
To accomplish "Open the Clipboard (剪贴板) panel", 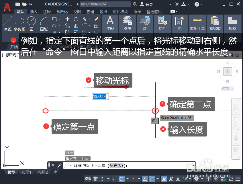I will [215, 23].
